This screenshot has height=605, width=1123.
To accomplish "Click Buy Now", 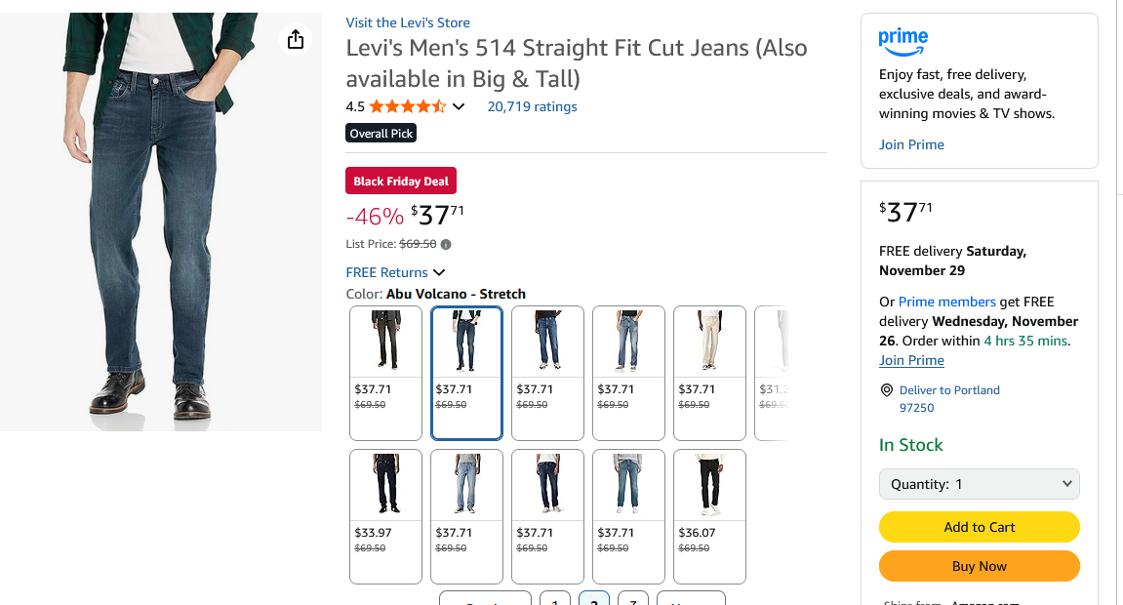I will pos(979,566).
